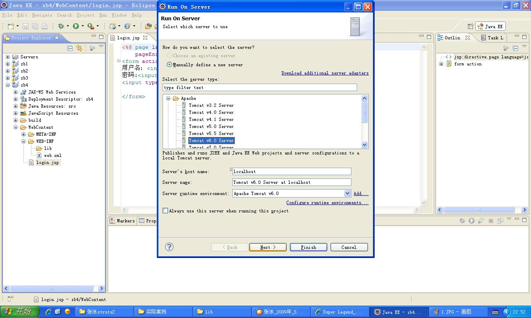The height and width of the screenshot is (318, 531).
Task: Click the green Run icon in the toolbar
Action: click(76, 26)
